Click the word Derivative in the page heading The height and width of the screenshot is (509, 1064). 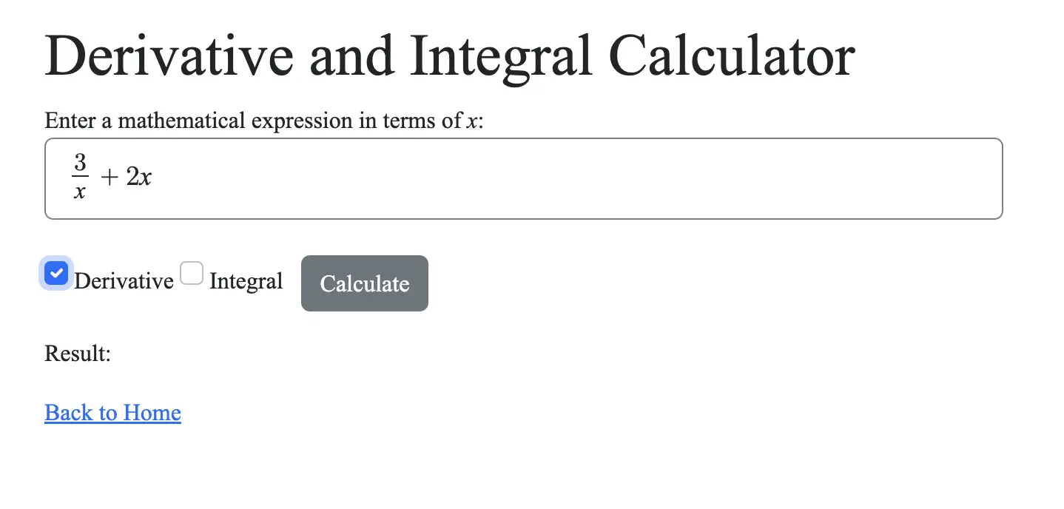coord(169,56)
